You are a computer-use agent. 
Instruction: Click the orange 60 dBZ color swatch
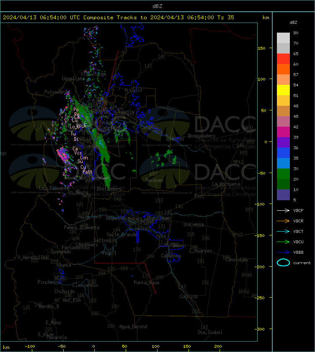click(283, 69)
